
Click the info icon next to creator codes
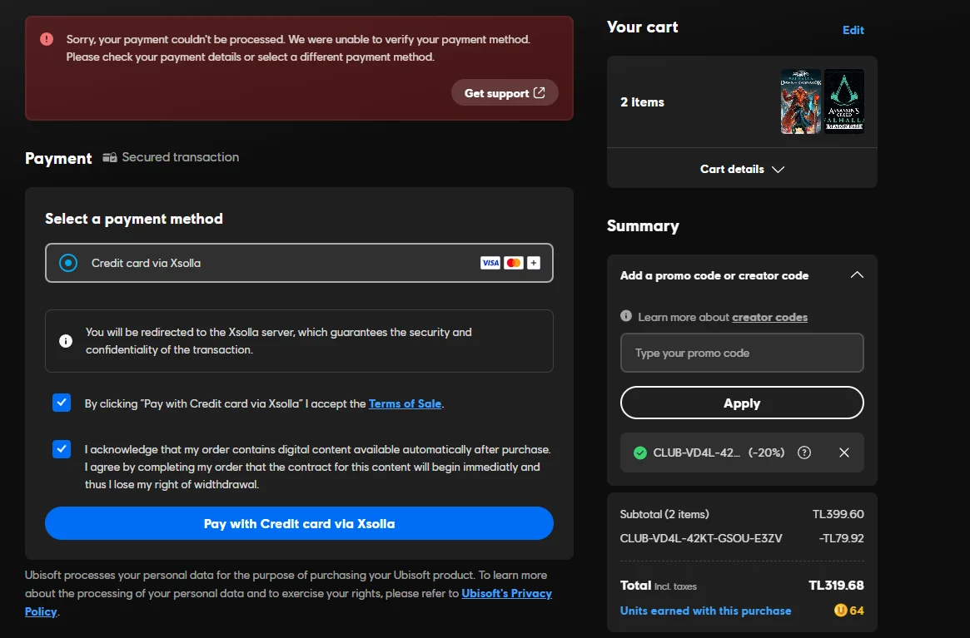tap(626, 316)
